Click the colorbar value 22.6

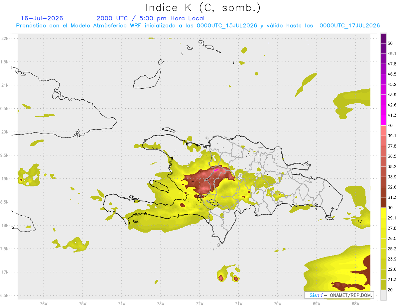coord(392,269)
